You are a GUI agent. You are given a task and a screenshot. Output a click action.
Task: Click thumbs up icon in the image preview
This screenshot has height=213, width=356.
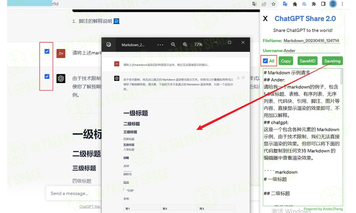pyautogui.click(x=238, y=78)
